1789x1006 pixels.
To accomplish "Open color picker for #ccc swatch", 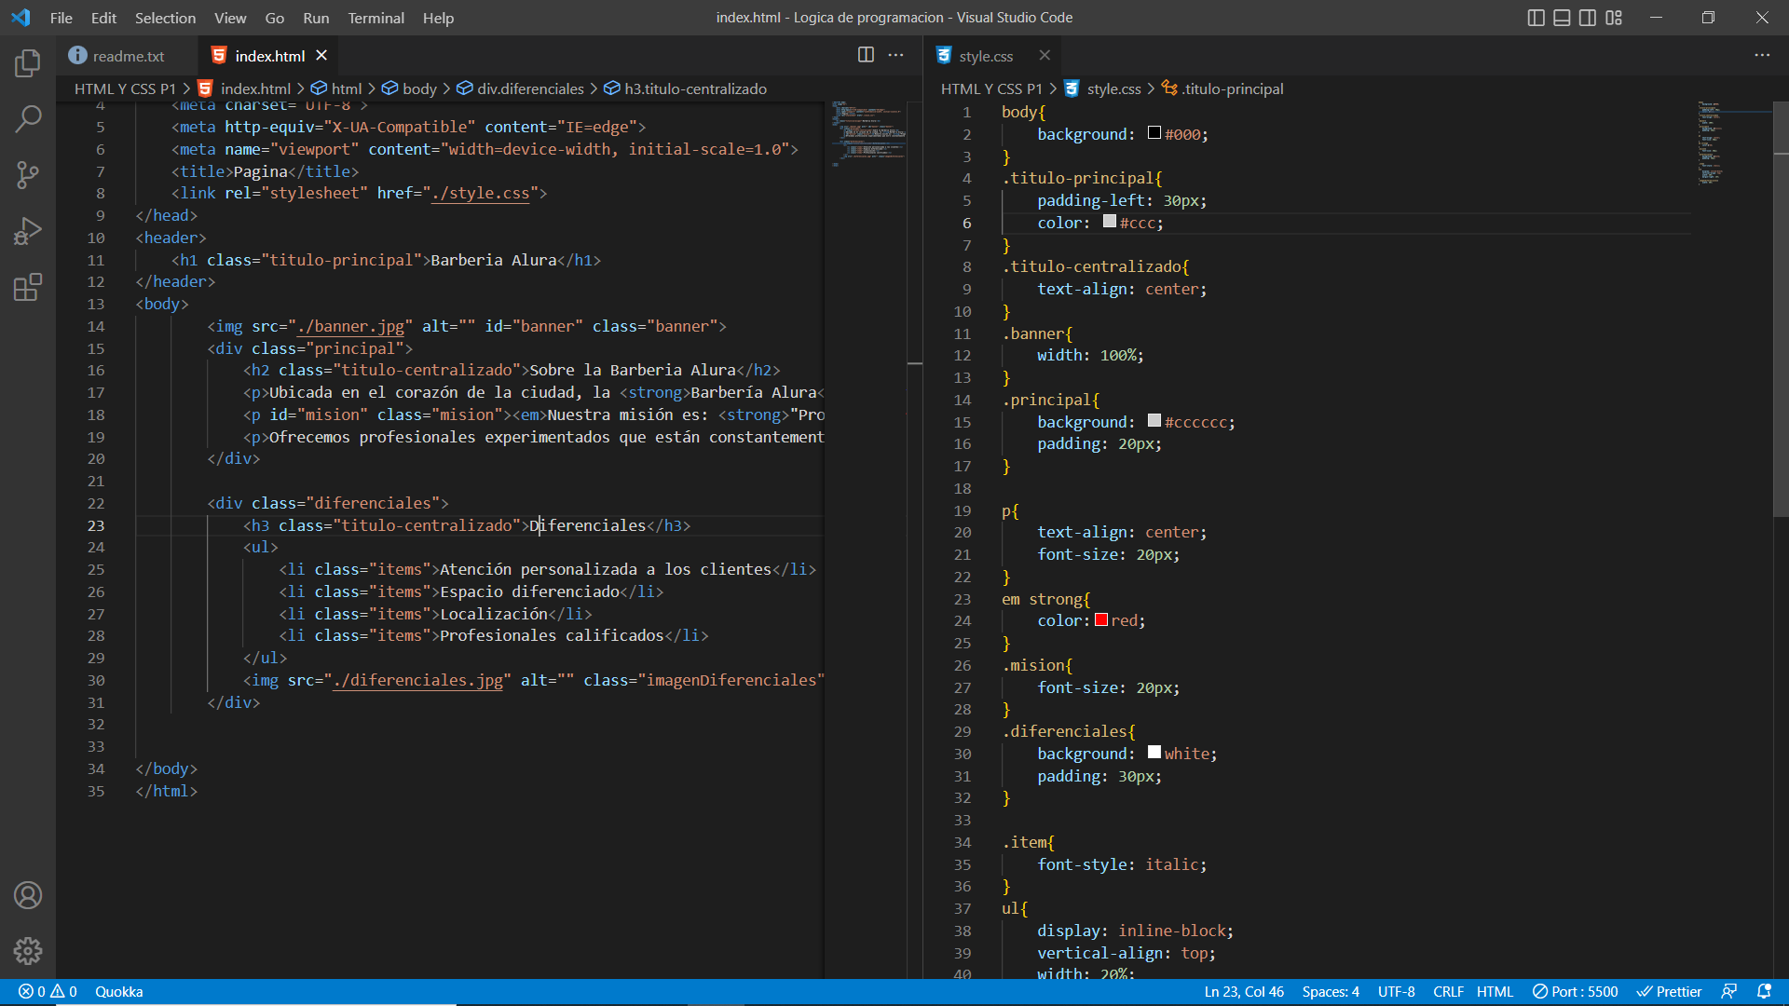I will pyautogui.click(x=1110, y=222).
